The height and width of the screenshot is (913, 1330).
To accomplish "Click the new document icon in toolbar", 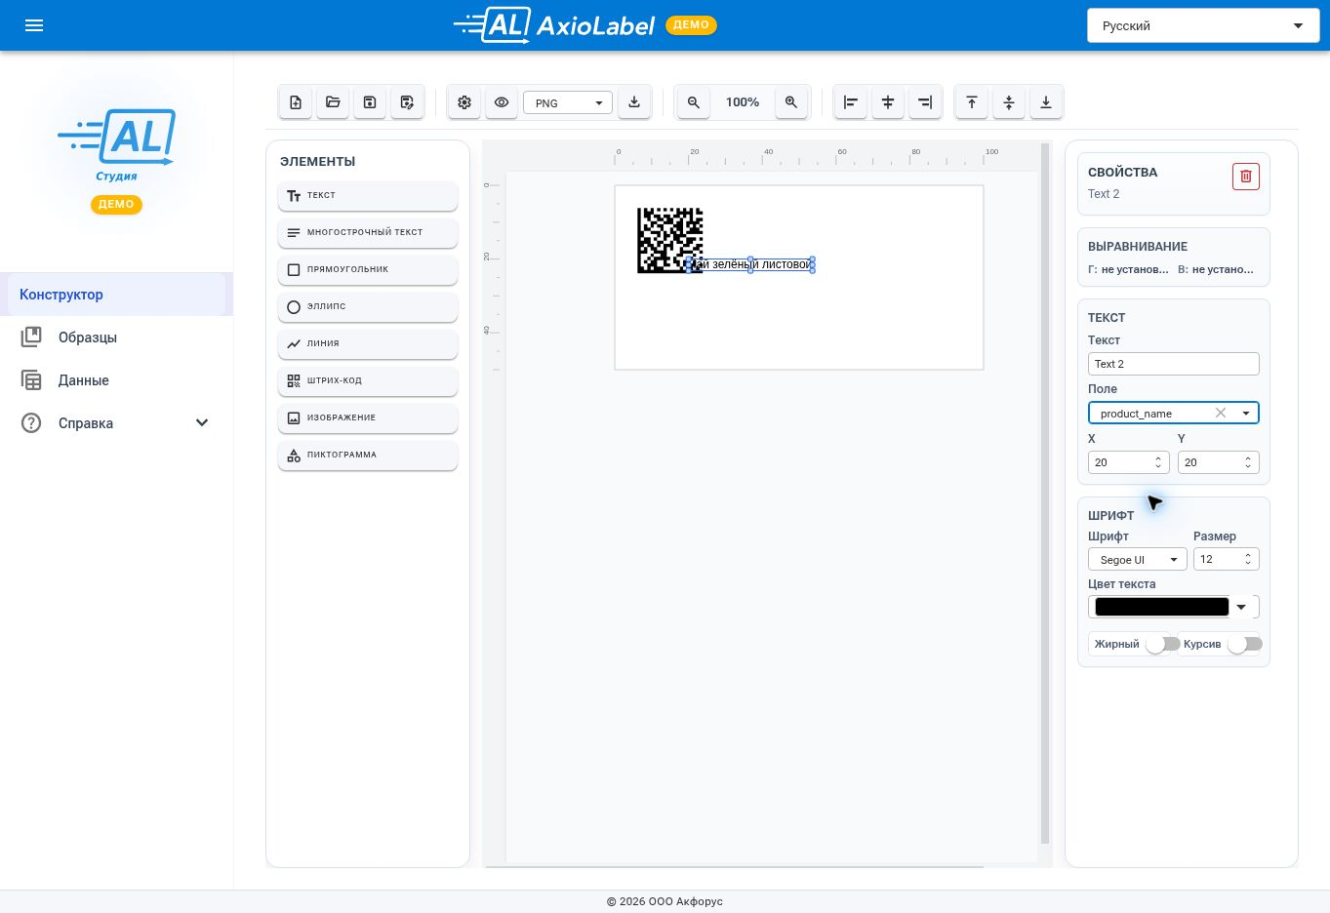I will pos(296,102).
